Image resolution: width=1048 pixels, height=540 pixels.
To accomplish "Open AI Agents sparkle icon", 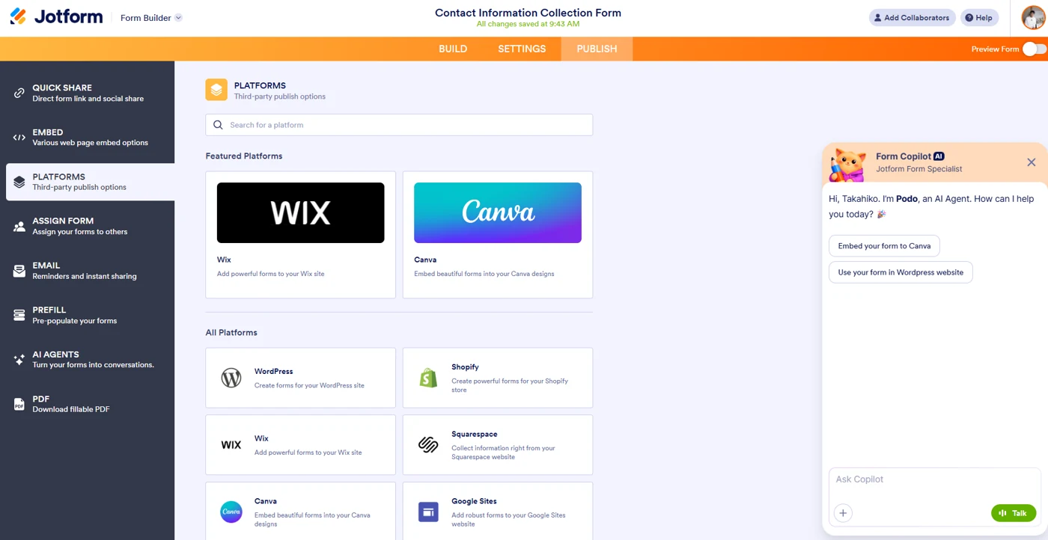I will (19, 360).
